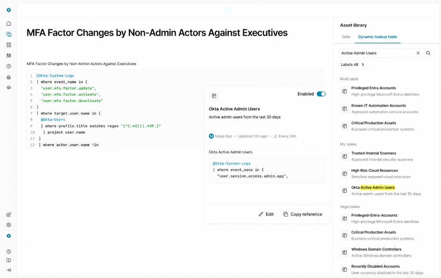
Task: Clear the Active Admin Users search text
Action: click(418, 53)
